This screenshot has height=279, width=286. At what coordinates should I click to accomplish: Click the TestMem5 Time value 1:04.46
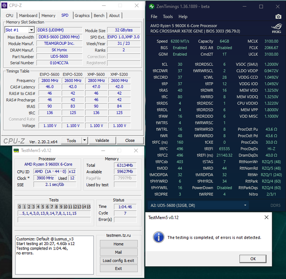tap(125, 207)
